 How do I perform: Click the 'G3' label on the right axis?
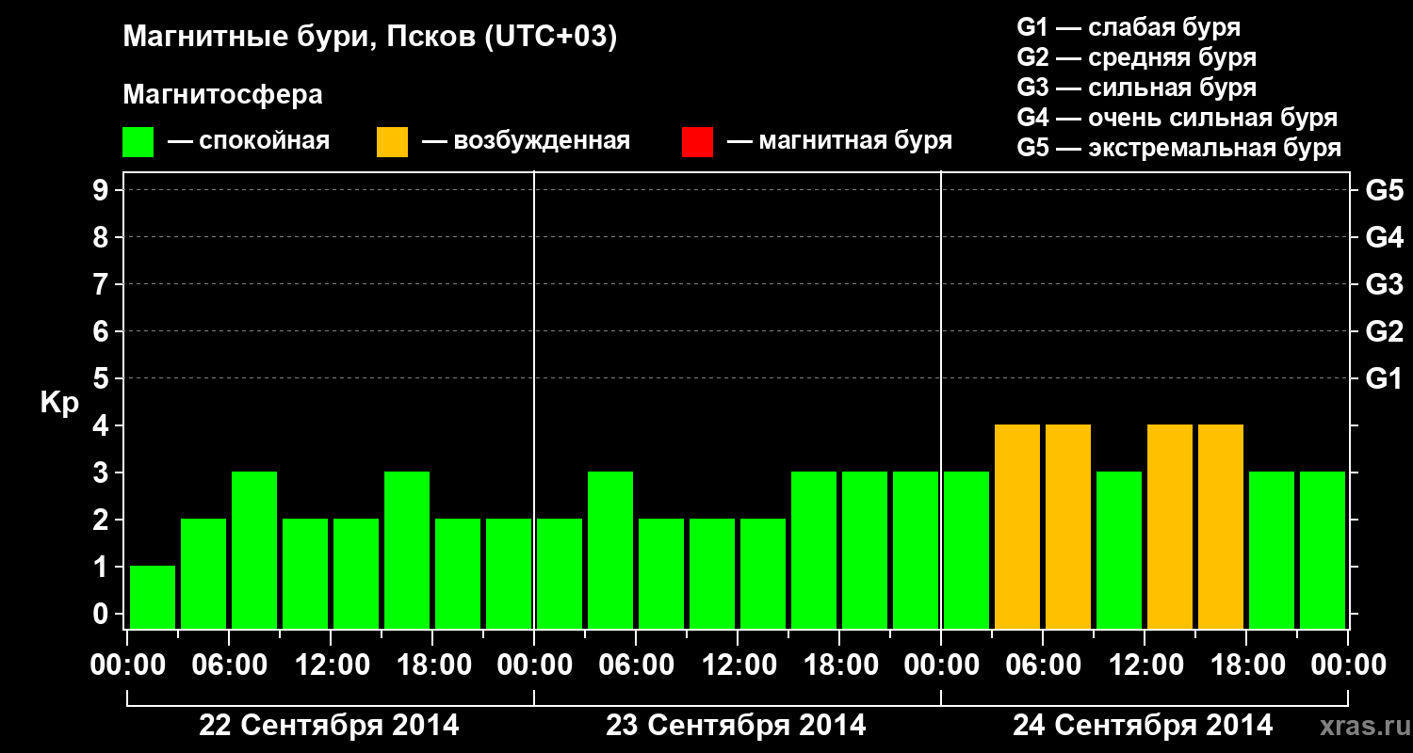[1384, 284]
